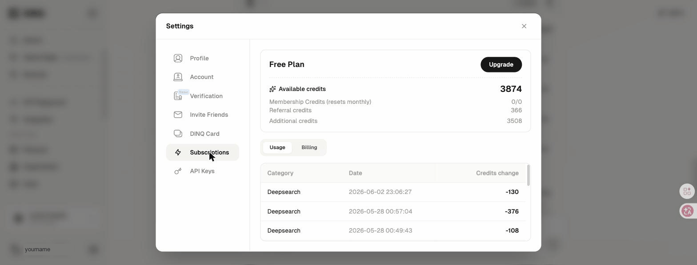Click the Free Plan heading
Viewport: 697px width, 265px height.
click(287, 64)
